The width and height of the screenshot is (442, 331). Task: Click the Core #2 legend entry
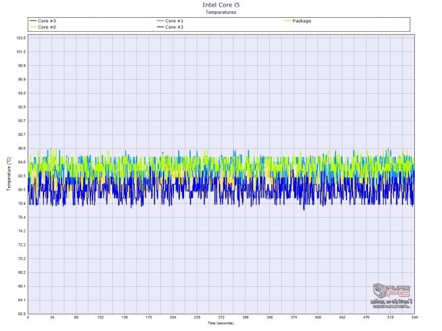170,27
